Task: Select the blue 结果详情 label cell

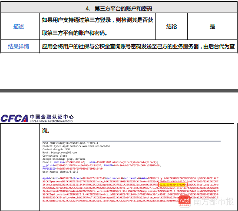Action: click(x=20, y=46)
